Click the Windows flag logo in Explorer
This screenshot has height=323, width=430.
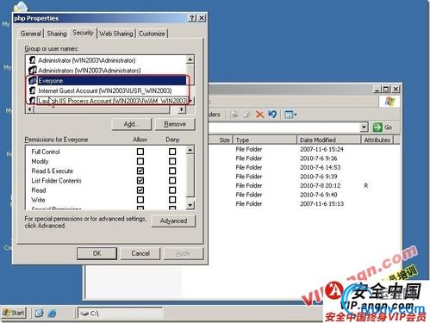(x=389, y=102)
